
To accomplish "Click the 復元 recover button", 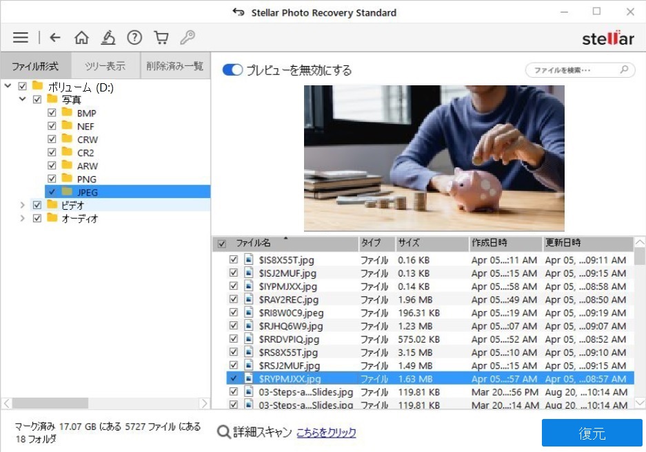I will (592, 433).
